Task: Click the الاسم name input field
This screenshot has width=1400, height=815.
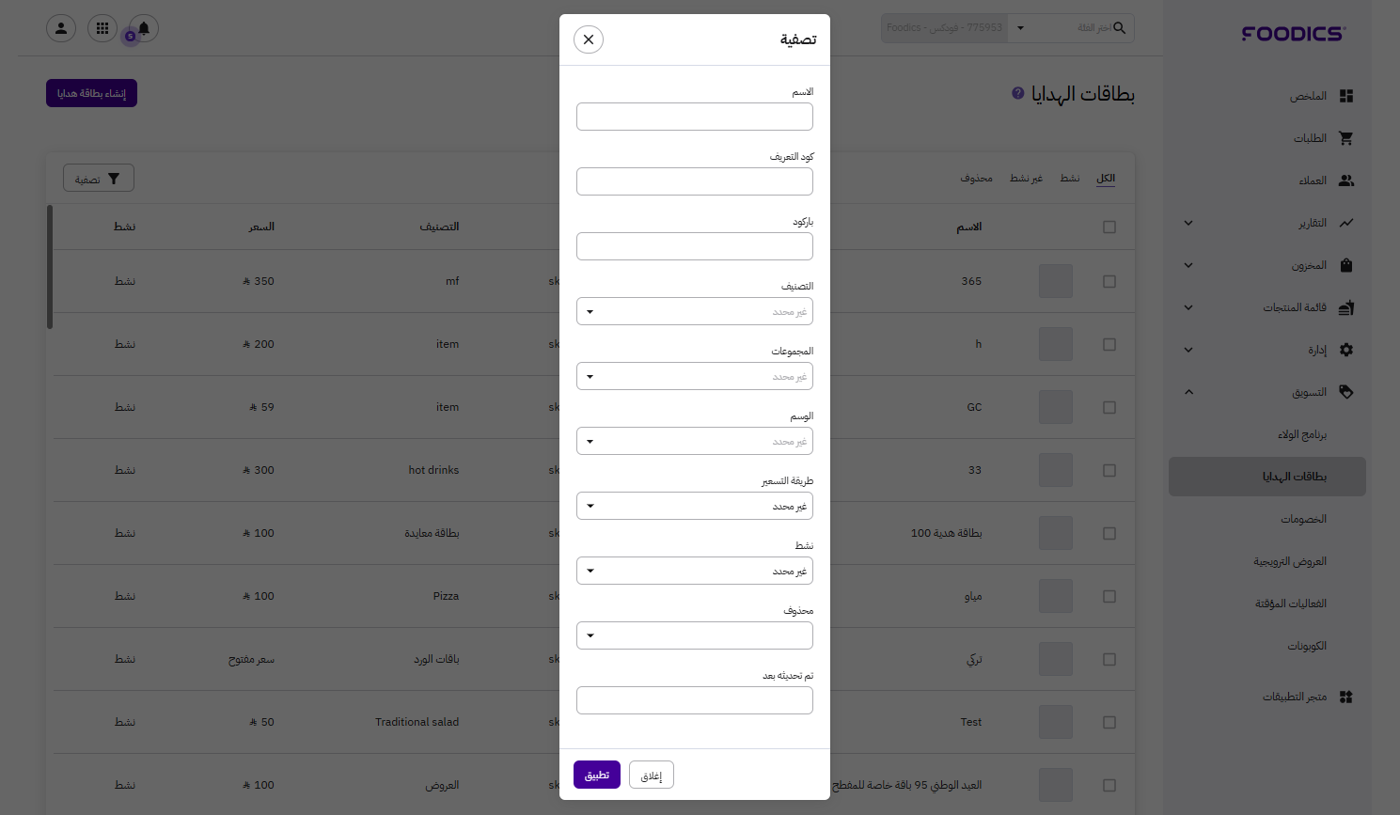Action: pyautogui.click(x=694, y=117)
